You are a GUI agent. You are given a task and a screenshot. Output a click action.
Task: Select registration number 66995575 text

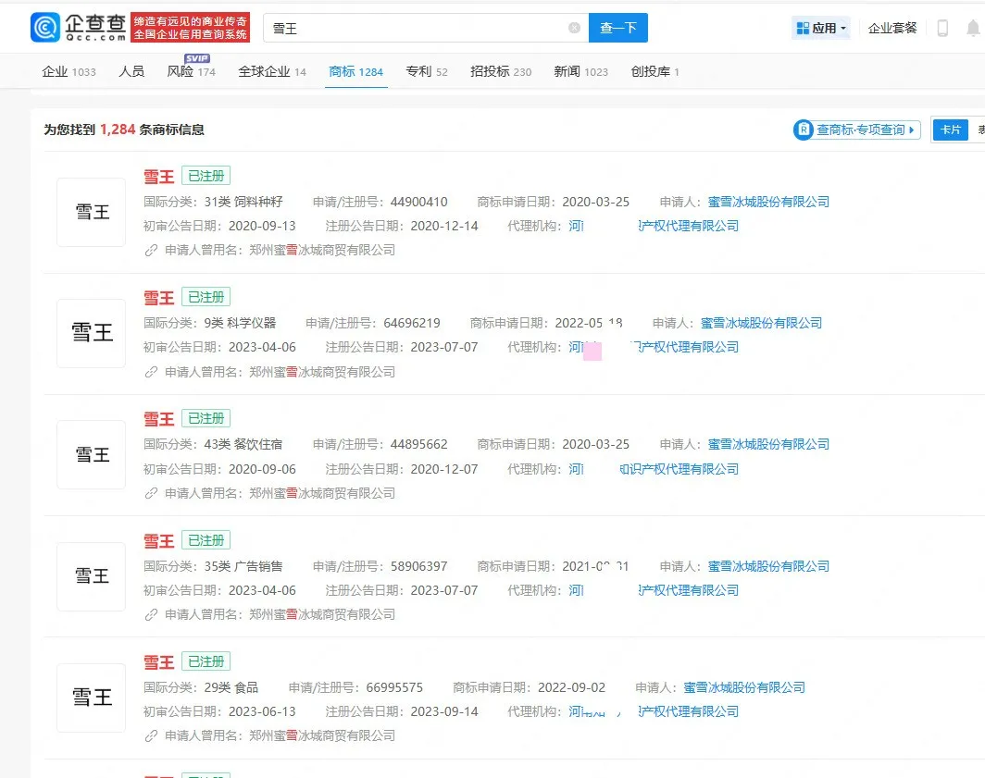coord(394,687)
